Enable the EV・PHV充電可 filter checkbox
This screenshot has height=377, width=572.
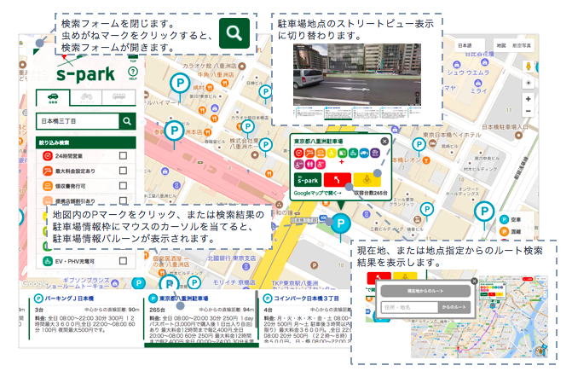pos(124,261)
